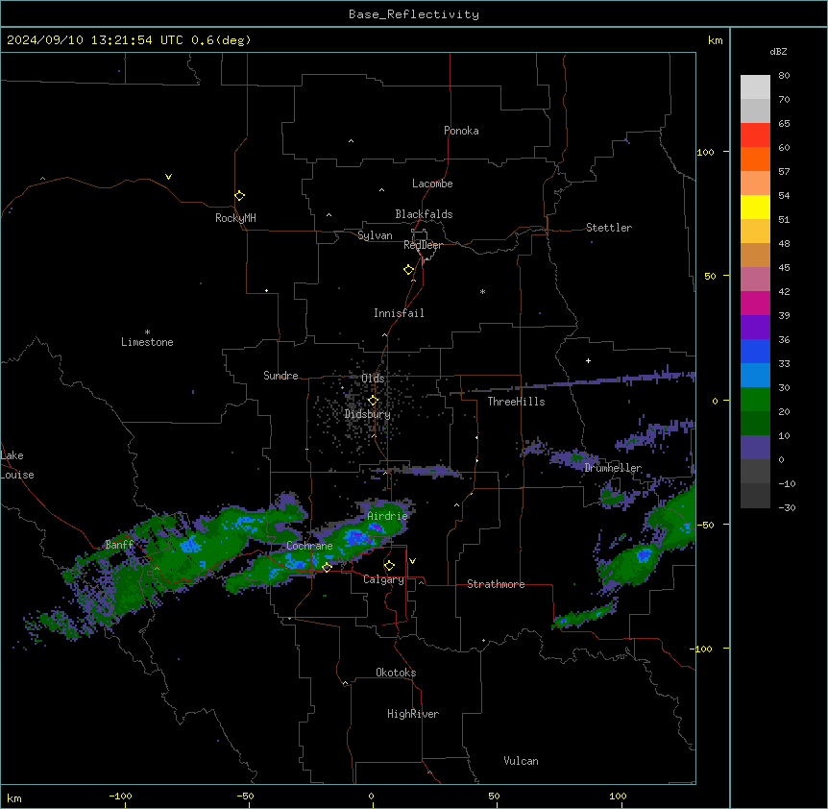The height and width of the screenshot is (809, 828).
Task: Click the Didsbury label
Action: click(x=368, y=414)
